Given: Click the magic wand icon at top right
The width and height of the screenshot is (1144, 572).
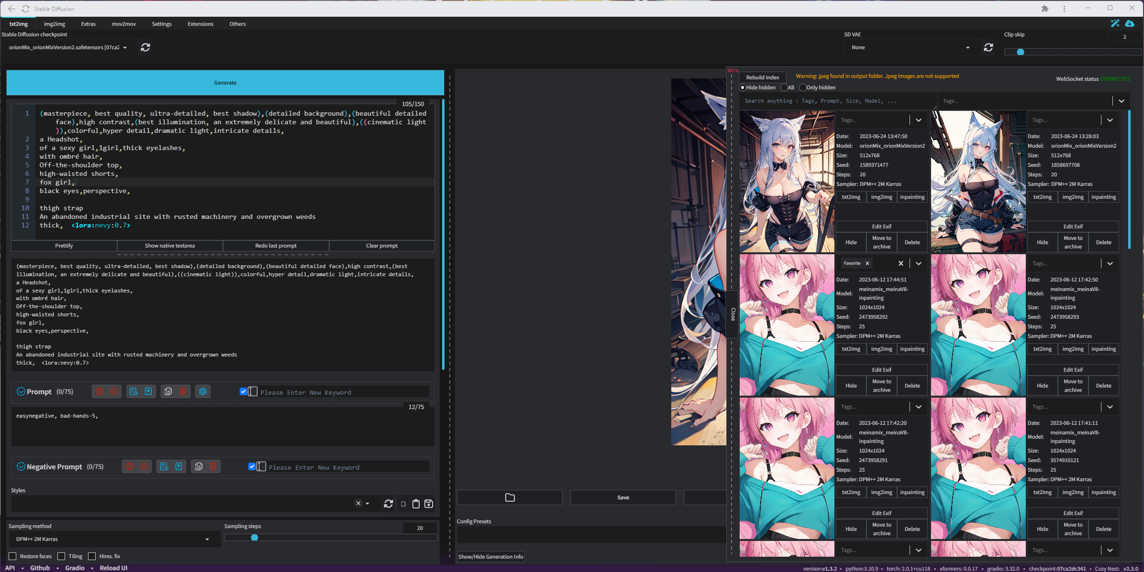Looking at the screenshot, I should coord(1115,23).
